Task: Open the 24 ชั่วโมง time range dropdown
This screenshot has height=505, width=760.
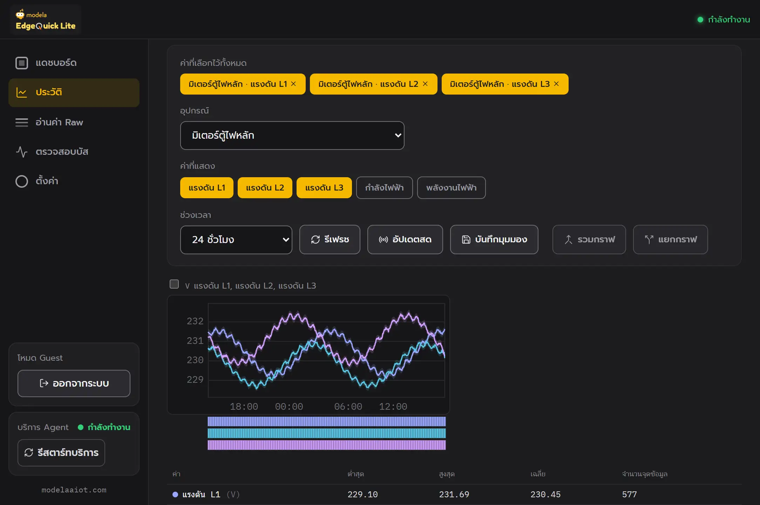Action: [x=236, y=240]
